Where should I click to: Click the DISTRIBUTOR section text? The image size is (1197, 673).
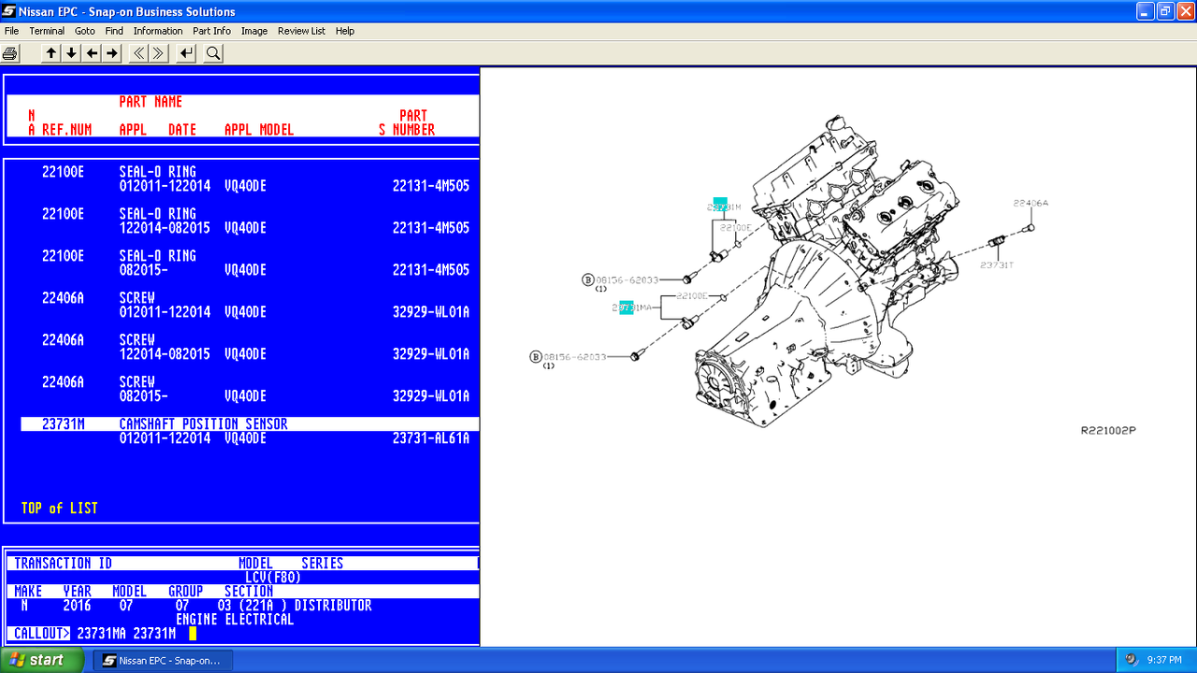[x=333, y=606]
